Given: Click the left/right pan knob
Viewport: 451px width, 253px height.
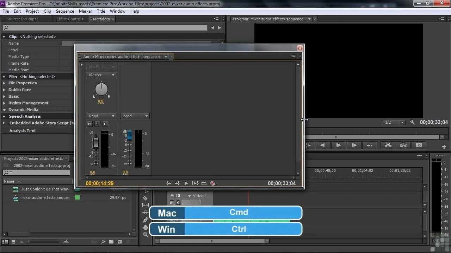Looking at the screenshot, I should [101, 89].
